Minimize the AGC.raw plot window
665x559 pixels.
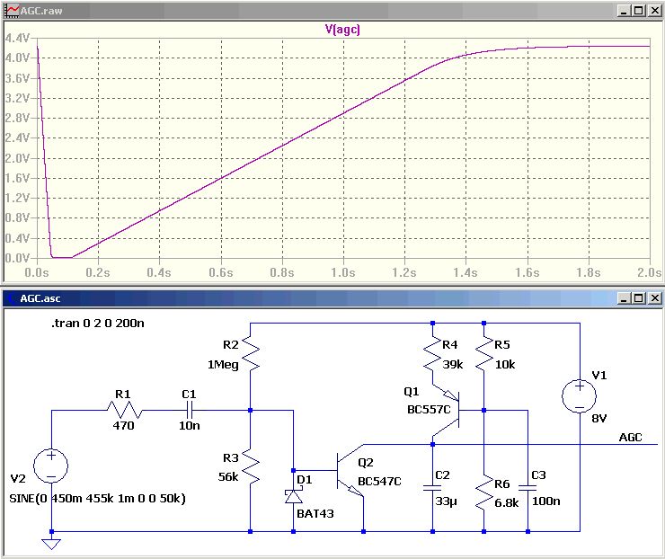[623, 11]
